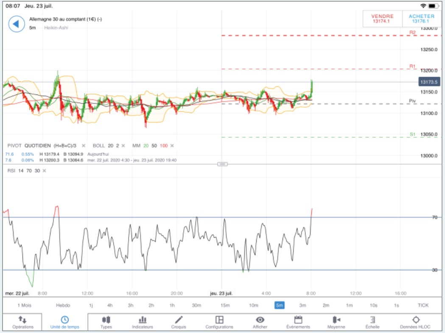Select the 2h timeframe
Screen dimensions: 445x333
151,305
